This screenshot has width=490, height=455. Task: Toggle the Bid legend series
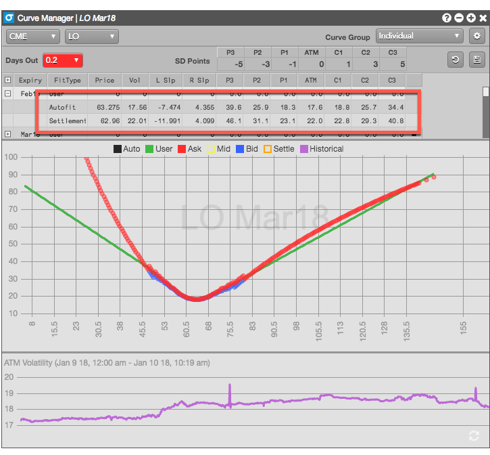pyautogui.click(x=247, y=149)
